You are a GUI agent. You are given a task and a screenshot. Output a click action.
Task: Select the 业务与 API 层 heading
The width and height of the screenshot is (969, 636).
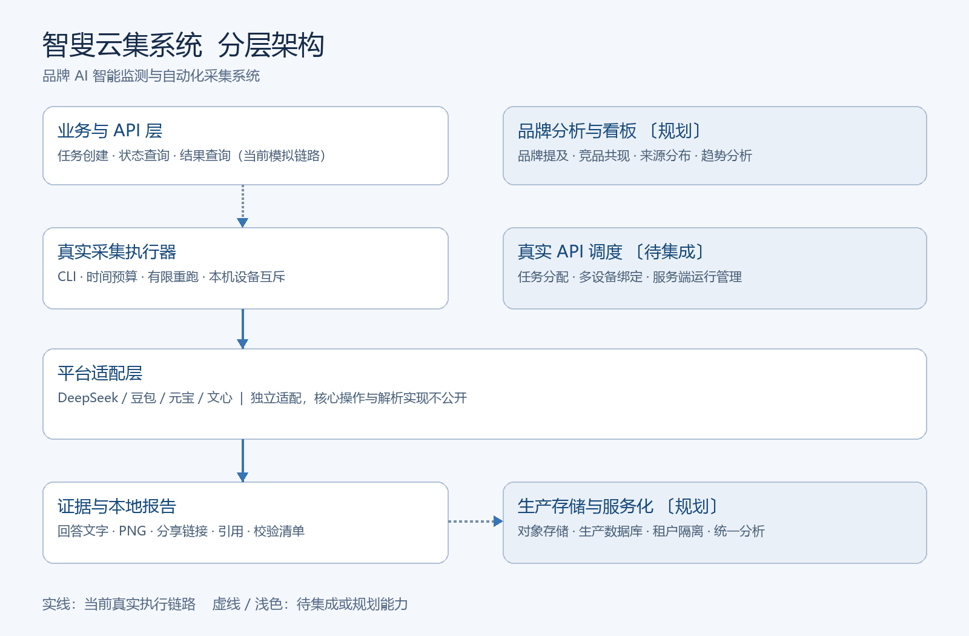(110, 131)
